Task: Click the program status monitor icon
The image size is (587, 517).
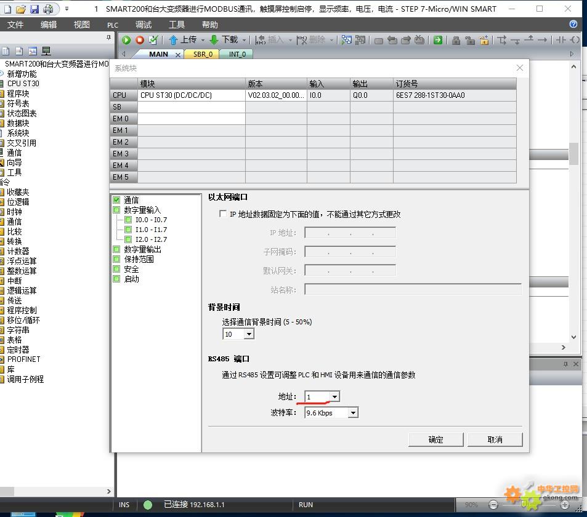Action: pyautogui.click(x=347, y=39)
